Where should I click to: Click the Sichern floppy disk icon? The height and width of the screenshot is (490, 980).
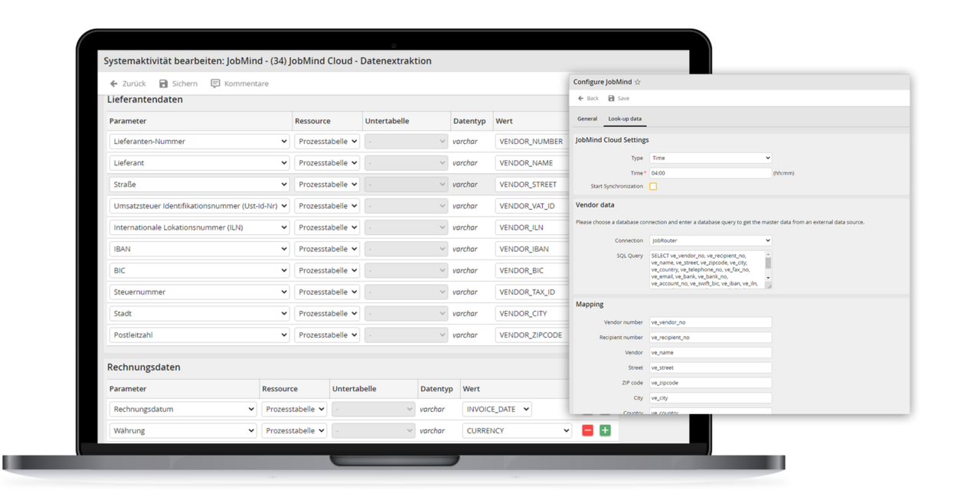click(163, 83)
